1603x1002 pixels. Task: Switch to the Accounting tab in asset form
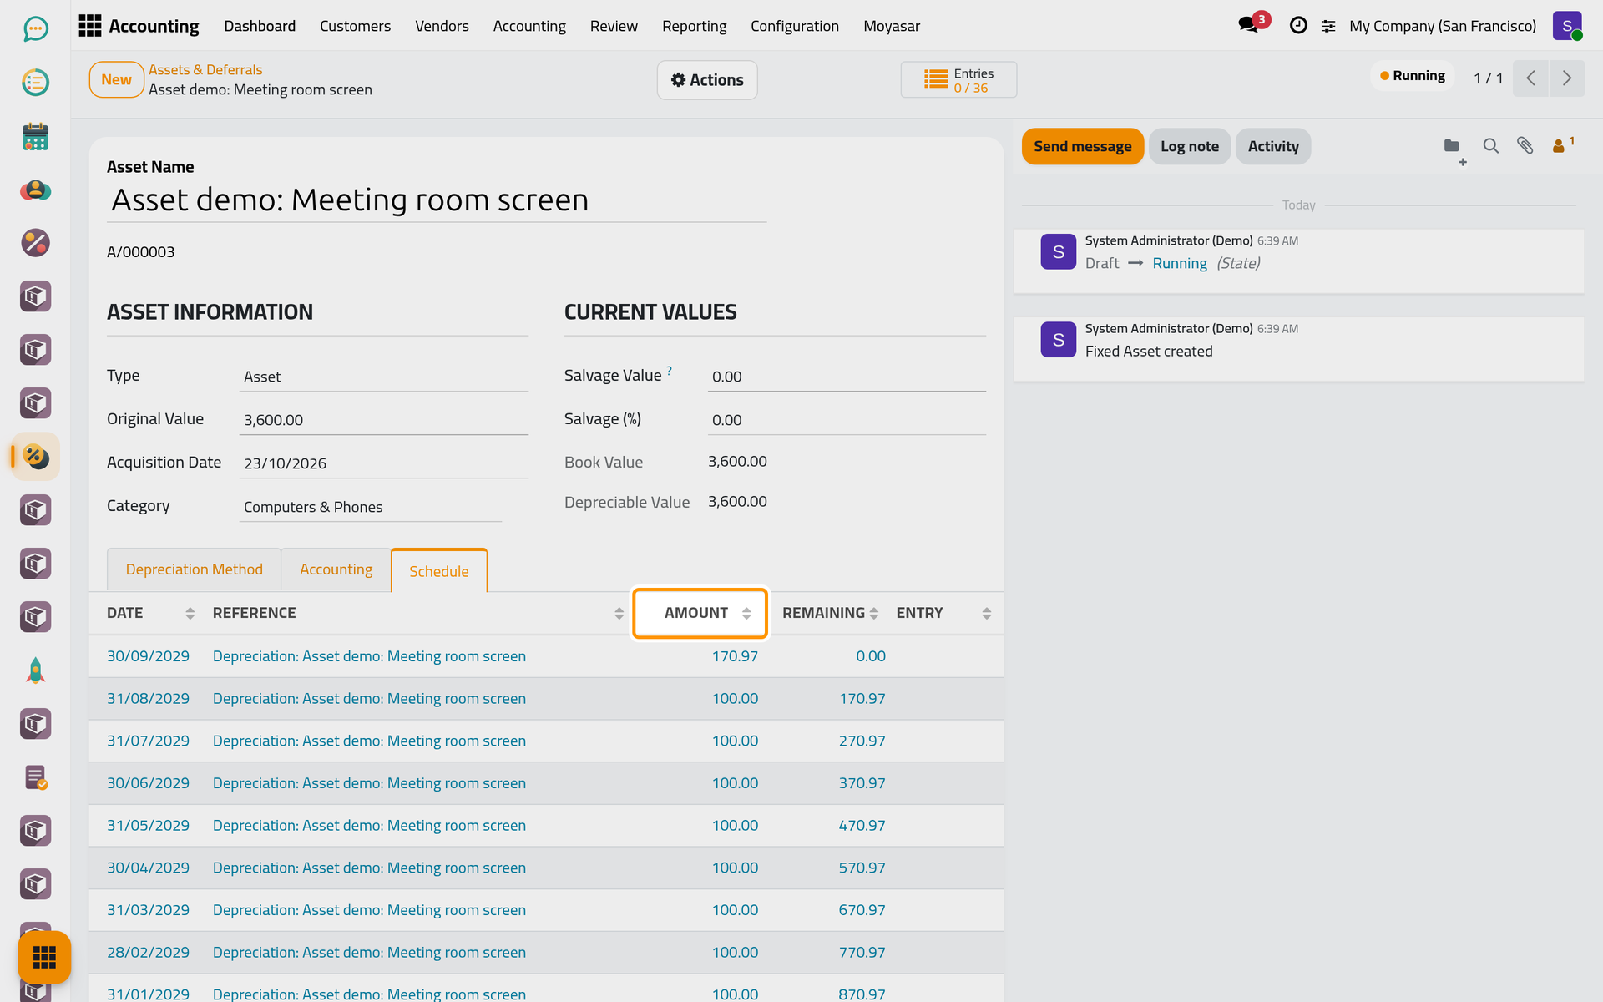pos(336,569)
